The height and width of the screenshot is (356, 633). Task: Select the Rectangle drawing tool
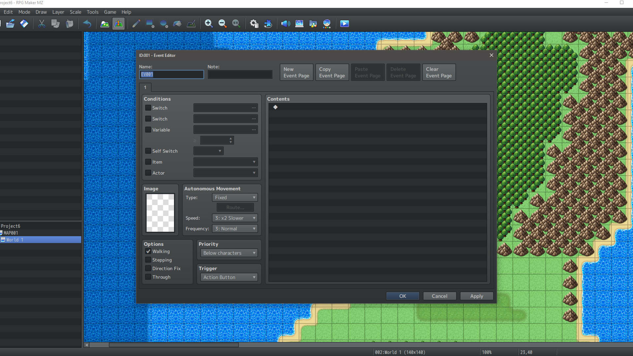click(150, 24)
